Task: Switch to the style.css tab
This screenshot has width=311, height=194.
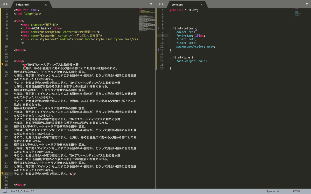Action: tap(177, 5)
